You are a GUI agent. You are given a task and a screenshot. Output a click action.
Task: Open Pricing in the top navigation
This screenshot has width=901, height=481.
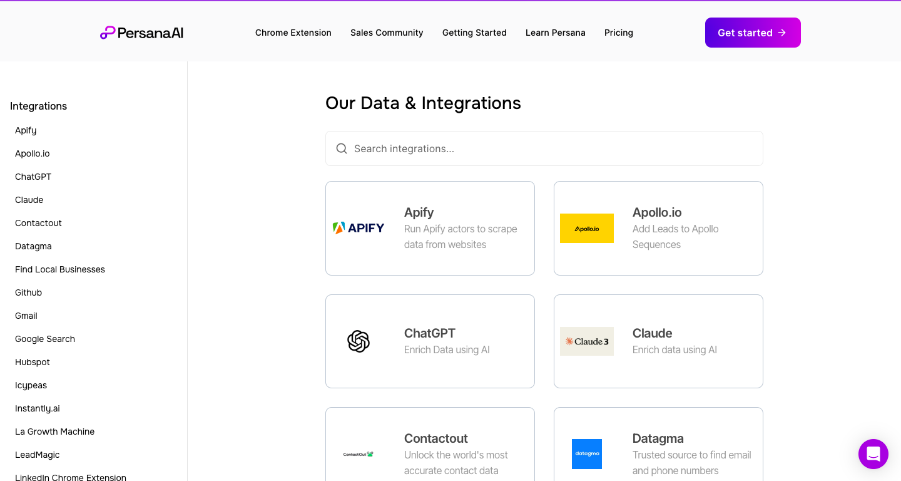[x=619, y=33]
